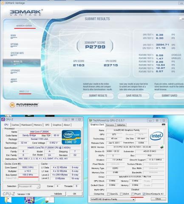Click the SUBMIT RESULTS button
The width and height of the screenshot is (184, 204).
(x=98, y=96)
